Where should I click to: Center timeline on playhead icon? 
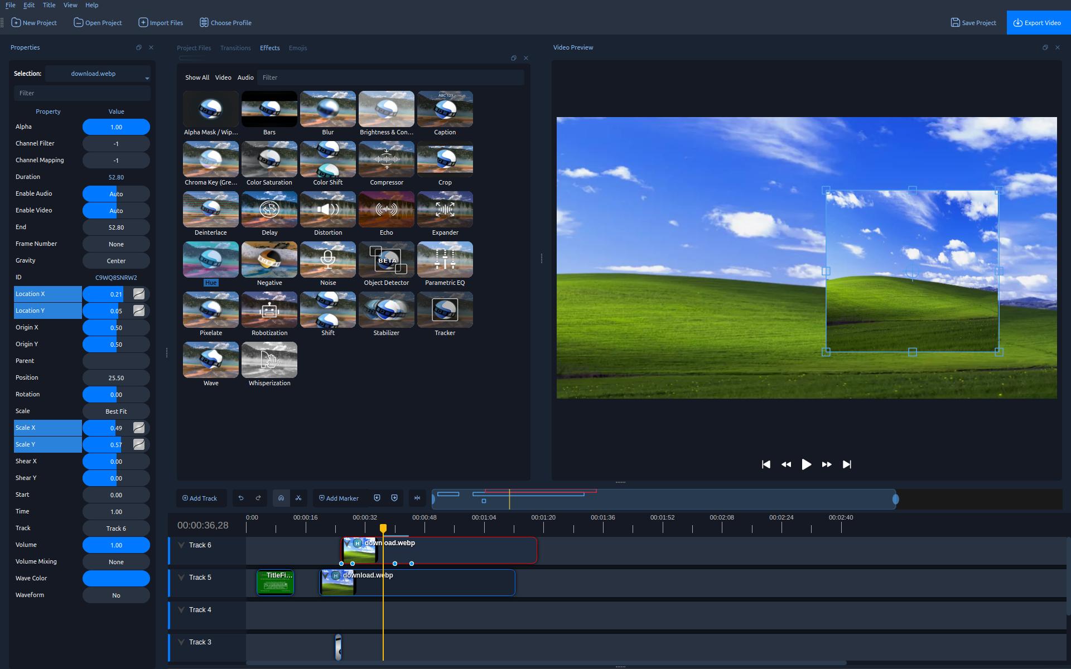click(x=417, y=498)
